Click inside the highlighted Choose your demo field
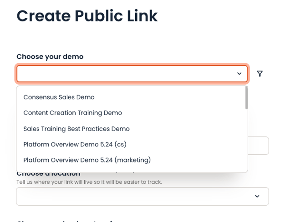This screenshot has width=305, height=222. (x=127, y=74)
